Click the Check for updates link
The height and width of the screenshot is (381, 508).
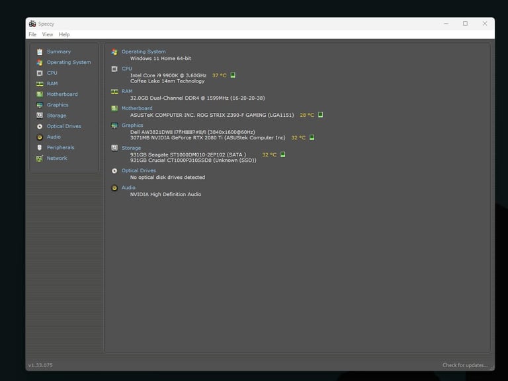[x=465, y=365]
